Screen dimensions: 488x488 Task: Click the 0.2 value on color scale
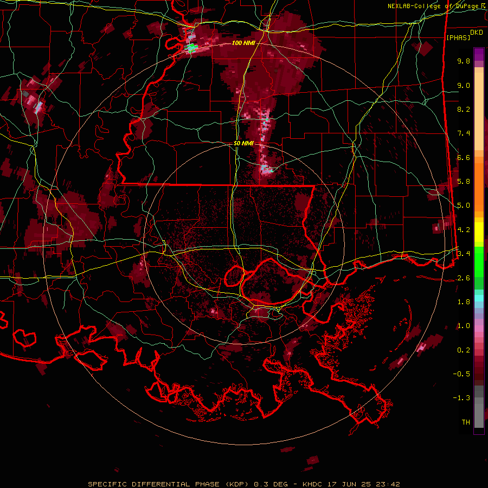464,350
